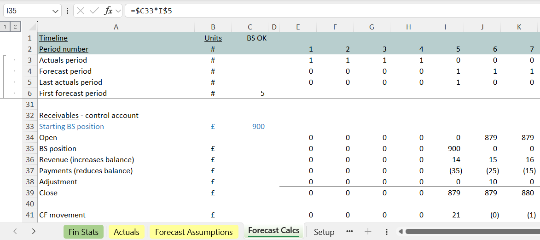
Task: Click the horizontal scrollbar left arrow
Action: (x=401, y=232)
